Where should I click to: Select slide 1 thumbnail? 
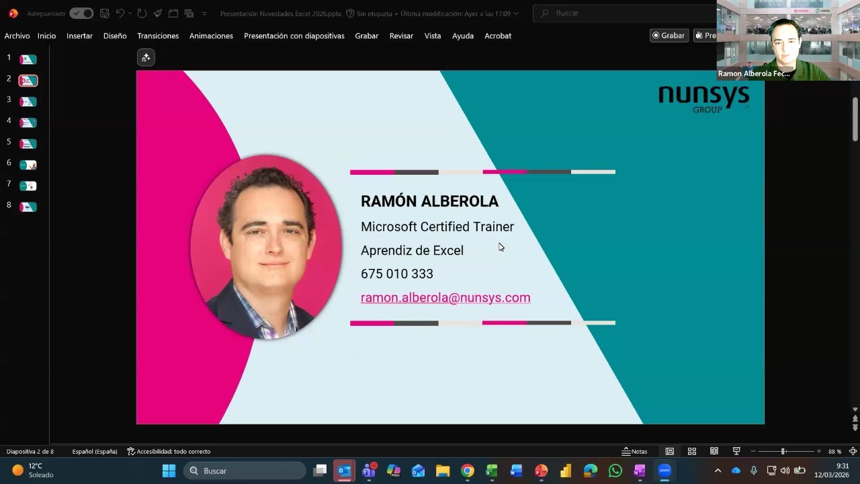tap(28, 60)
